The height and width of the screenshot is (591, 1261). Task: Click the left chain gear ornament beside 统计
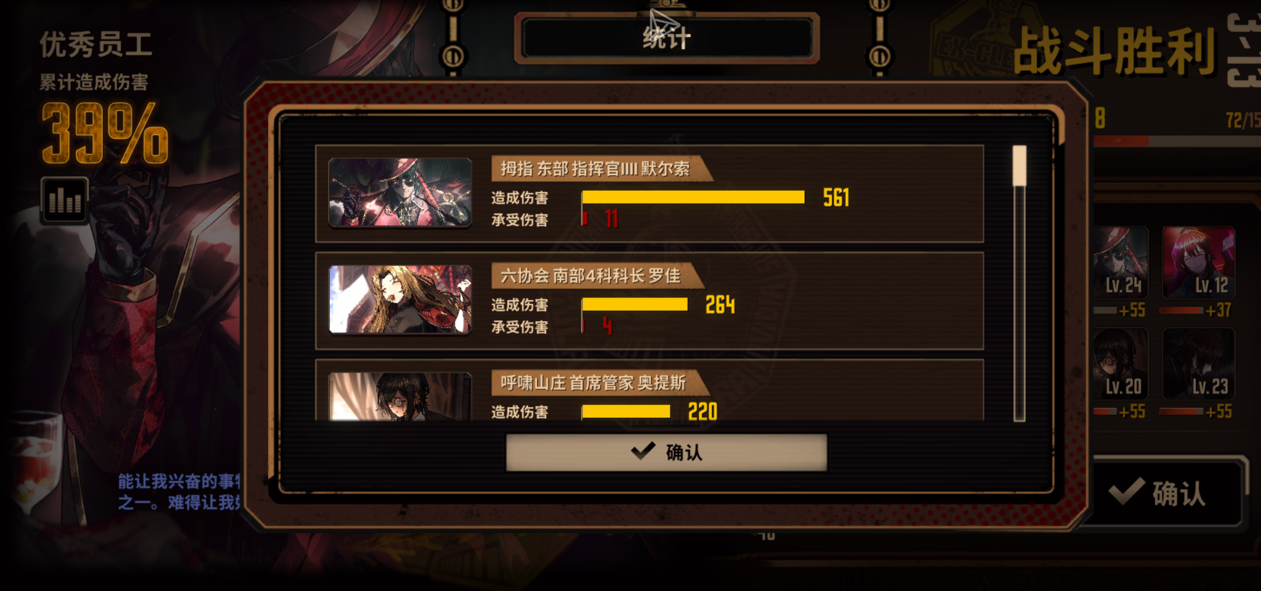(x=453, y=56)
